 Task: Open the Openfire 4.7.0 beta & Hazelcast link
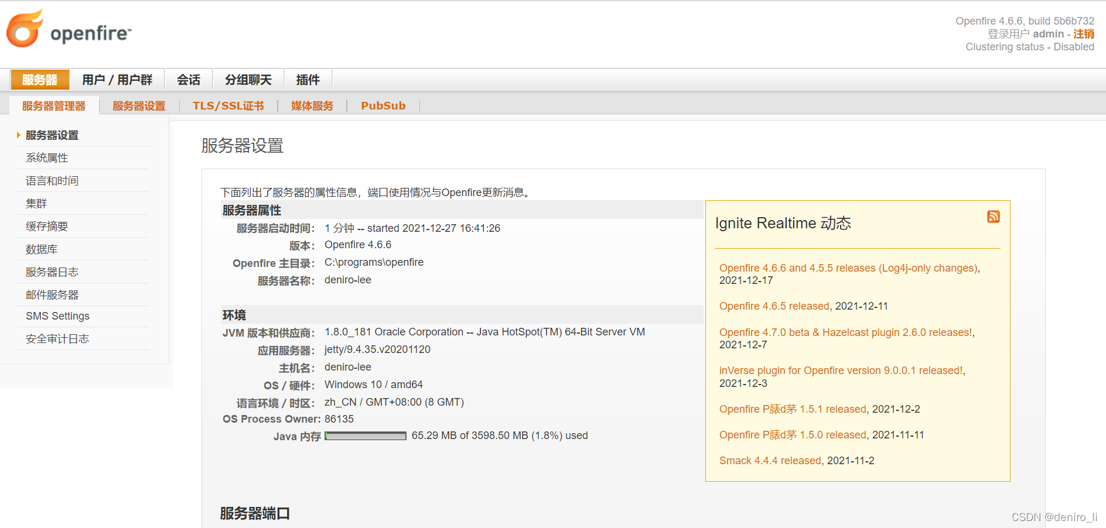(846, 332)
